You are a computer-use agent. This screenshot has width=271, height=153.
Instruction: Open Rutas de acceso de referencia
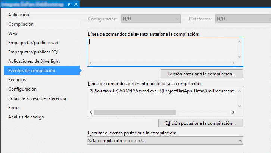click(x=37, y=98)
